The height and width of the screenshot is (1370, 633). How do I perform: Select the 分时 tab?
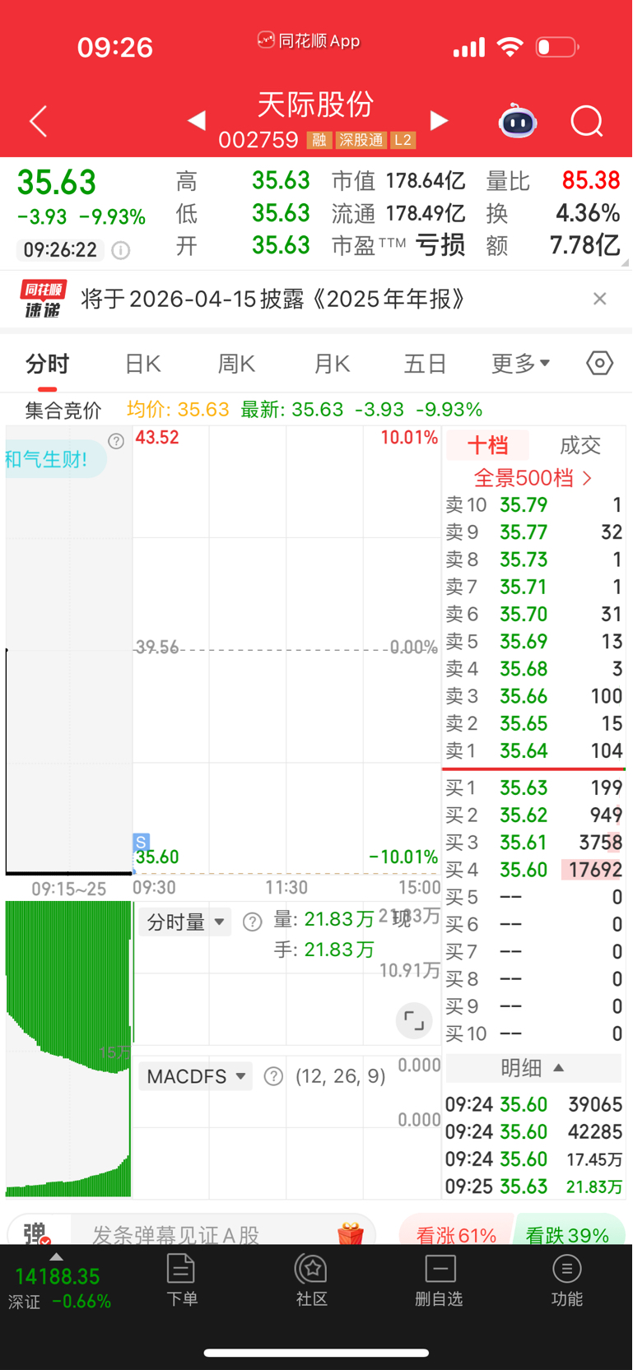point(47,364)
